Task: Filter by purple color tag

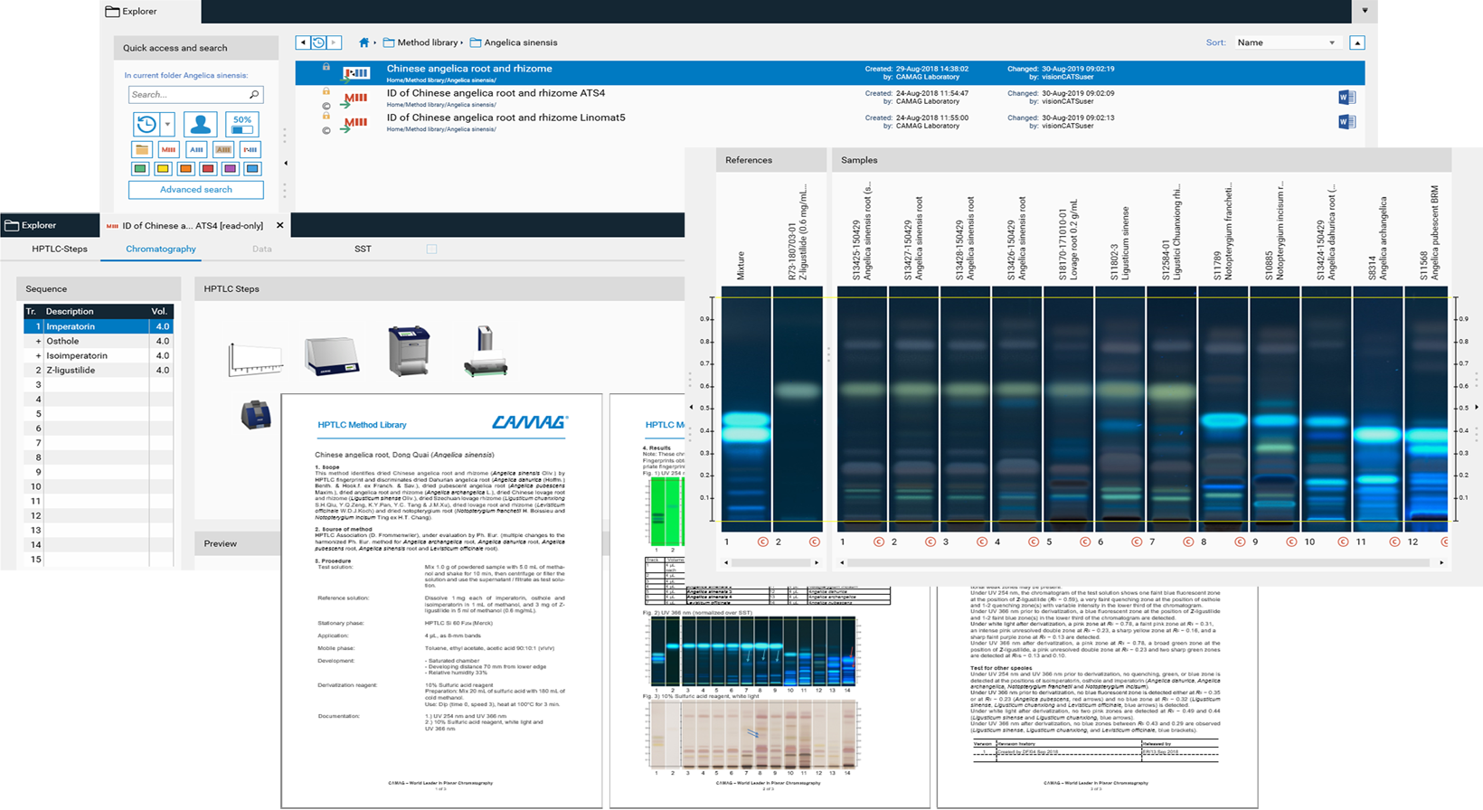Action: [x=231, y=169]
